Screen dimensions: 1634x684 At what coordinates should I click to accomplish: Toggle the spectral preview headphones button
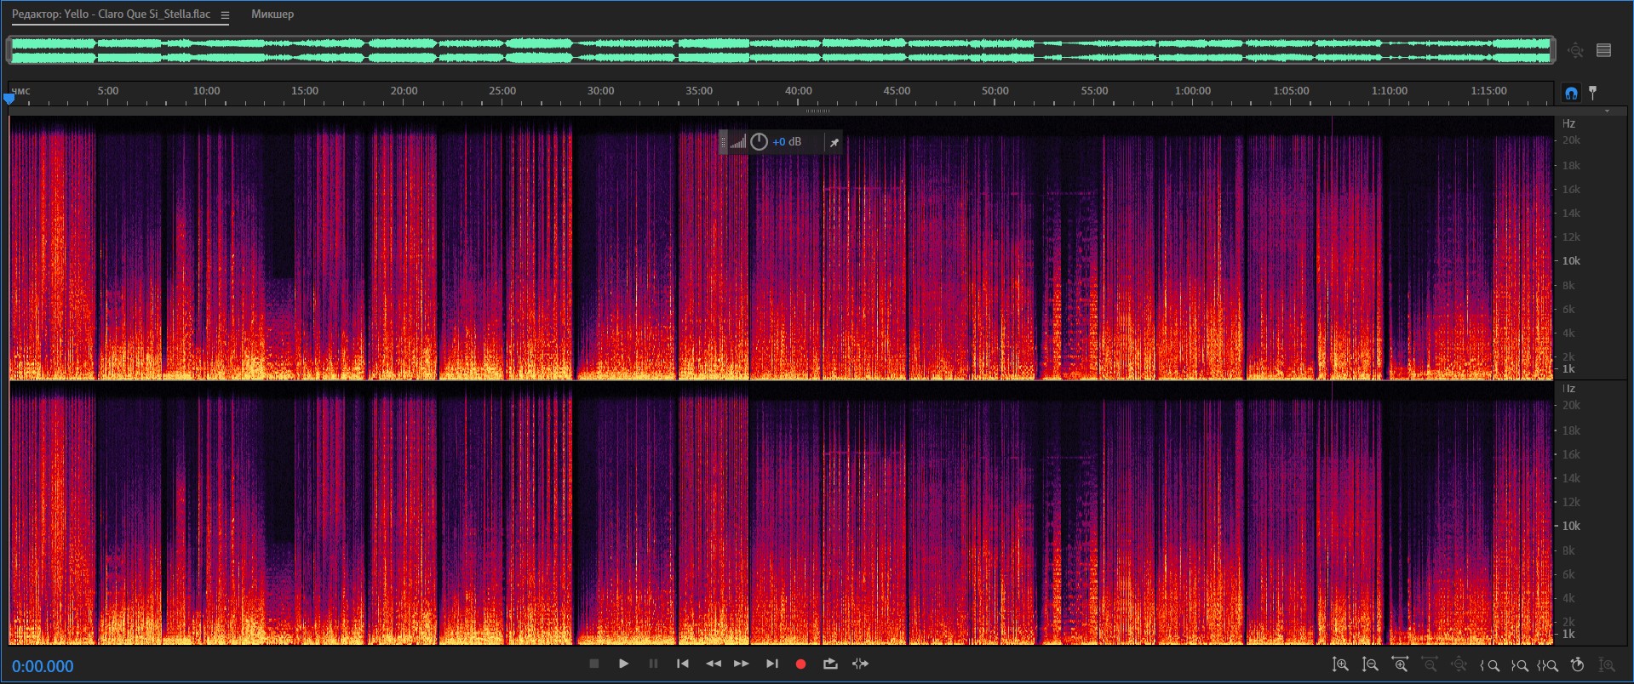(1571, 93)
